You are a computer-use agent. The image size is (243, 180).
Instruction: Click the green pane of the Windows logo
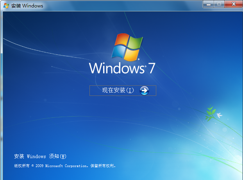coord(135,42)
